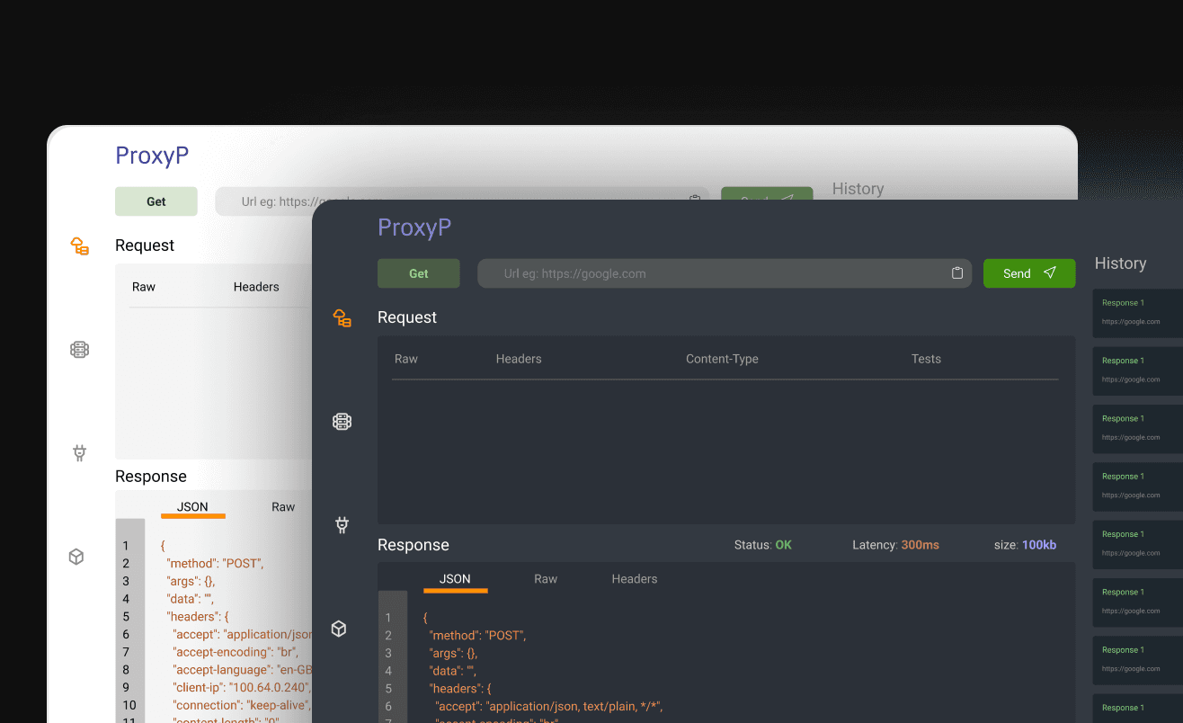This screenshot has height=723, width=1183.
Task: Click "method": "POST" line in dark response
Action: [477, 635]
